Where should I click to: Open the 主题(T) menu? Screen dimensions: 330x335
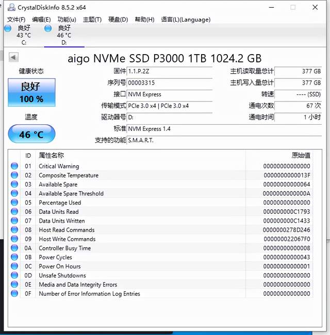(x=92, y=20)
